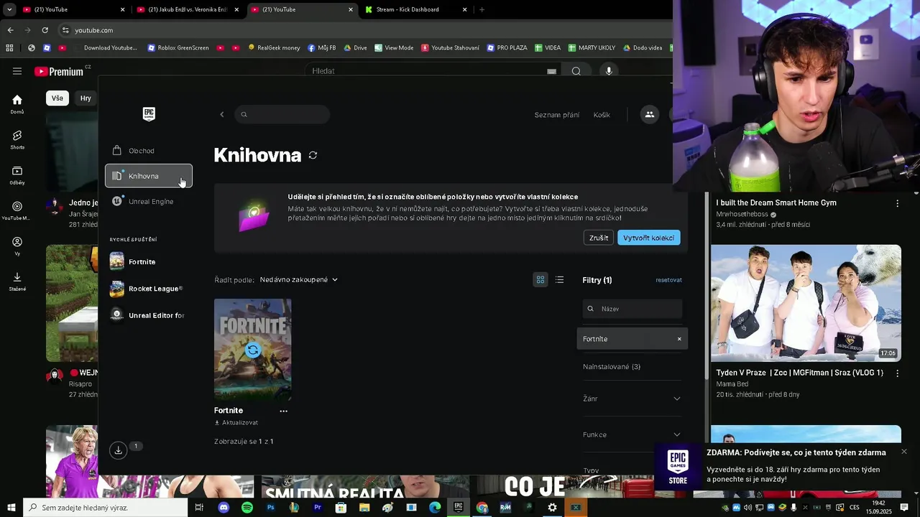Click the YouTube search magnifier button
The image size is (920, 517).
click(x=576, y=71)
